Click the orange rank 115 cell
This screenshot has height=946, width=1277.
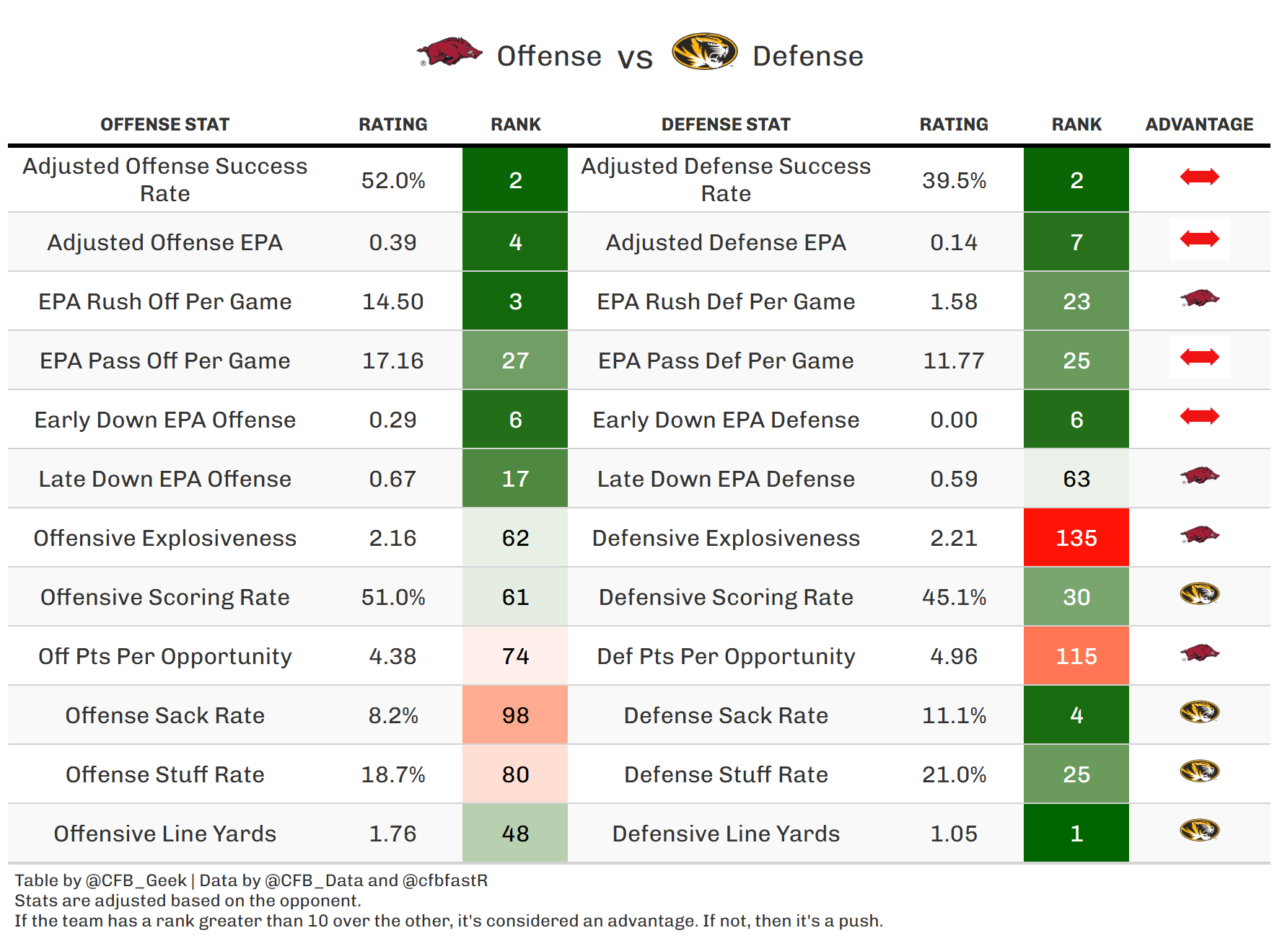(x=1076, y=656)
